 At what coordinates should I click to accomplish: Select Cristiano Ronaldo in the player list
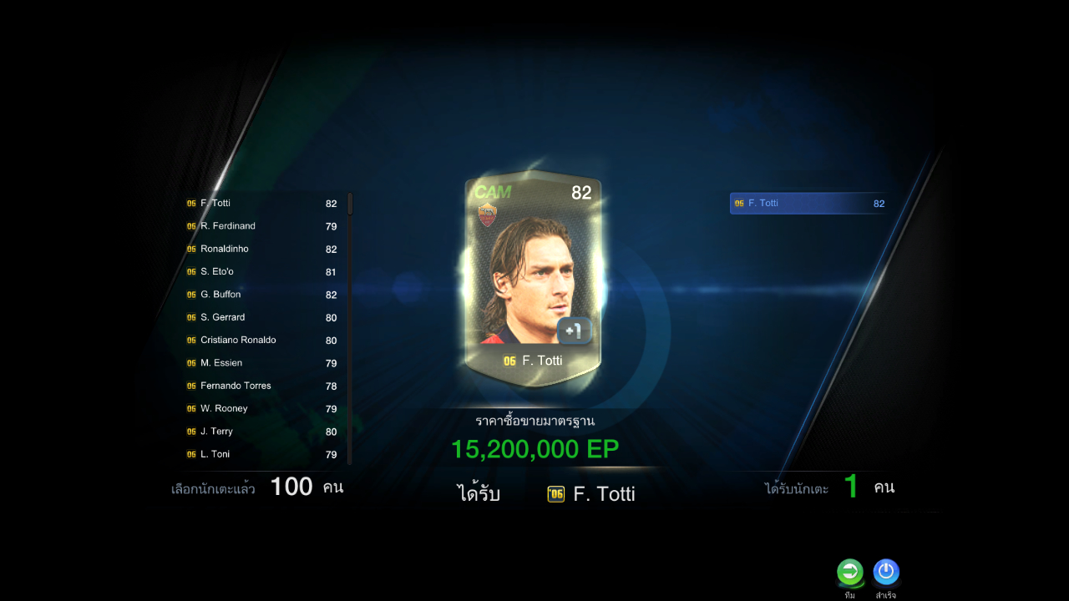(x=262, y=340)
